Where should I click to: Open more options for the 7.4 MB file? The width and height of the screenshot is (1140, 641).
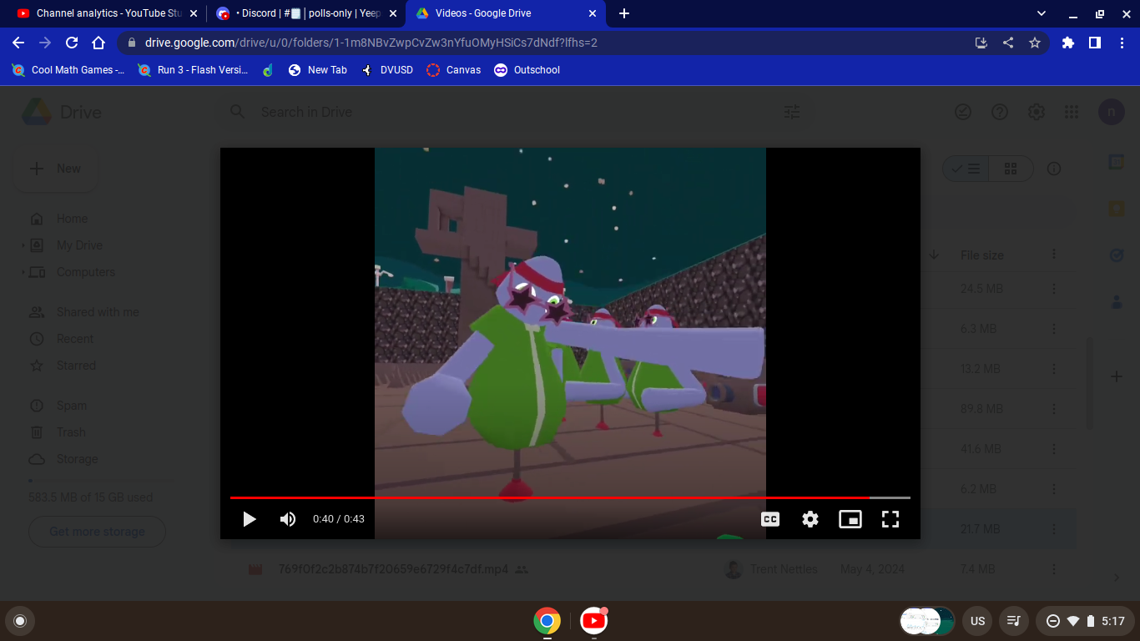pos(1054,569)
